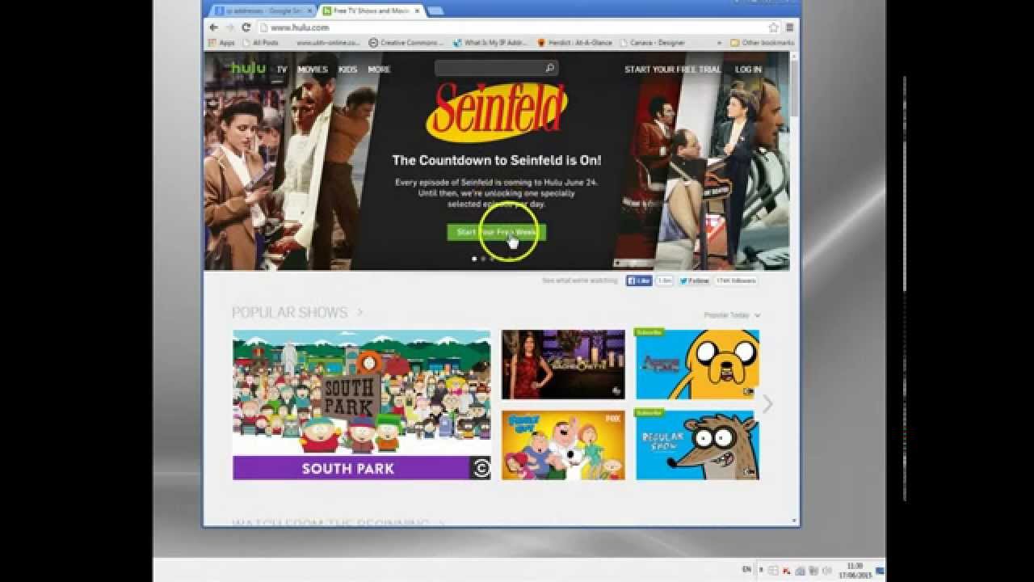Screen dimensions: 1034x582
Task: Open the Other bookmarks folder
Action: tap(763, 43)
